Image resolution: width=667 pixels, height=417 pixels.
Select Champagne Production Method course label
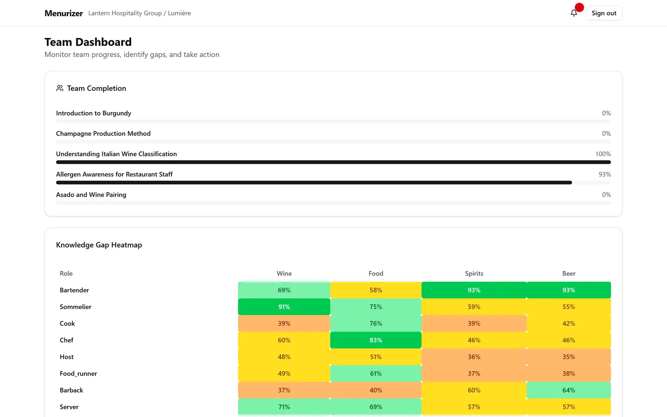(x=103, y=133)
